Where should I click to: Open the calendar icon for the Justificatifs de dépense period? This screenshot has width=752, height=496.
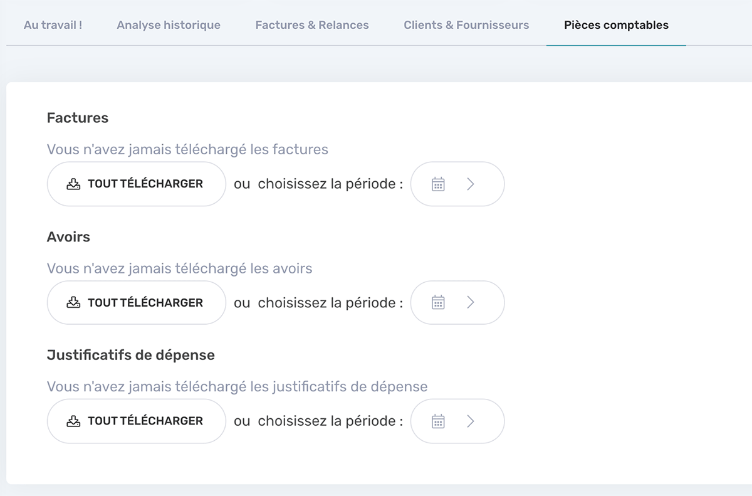(438, 421)
